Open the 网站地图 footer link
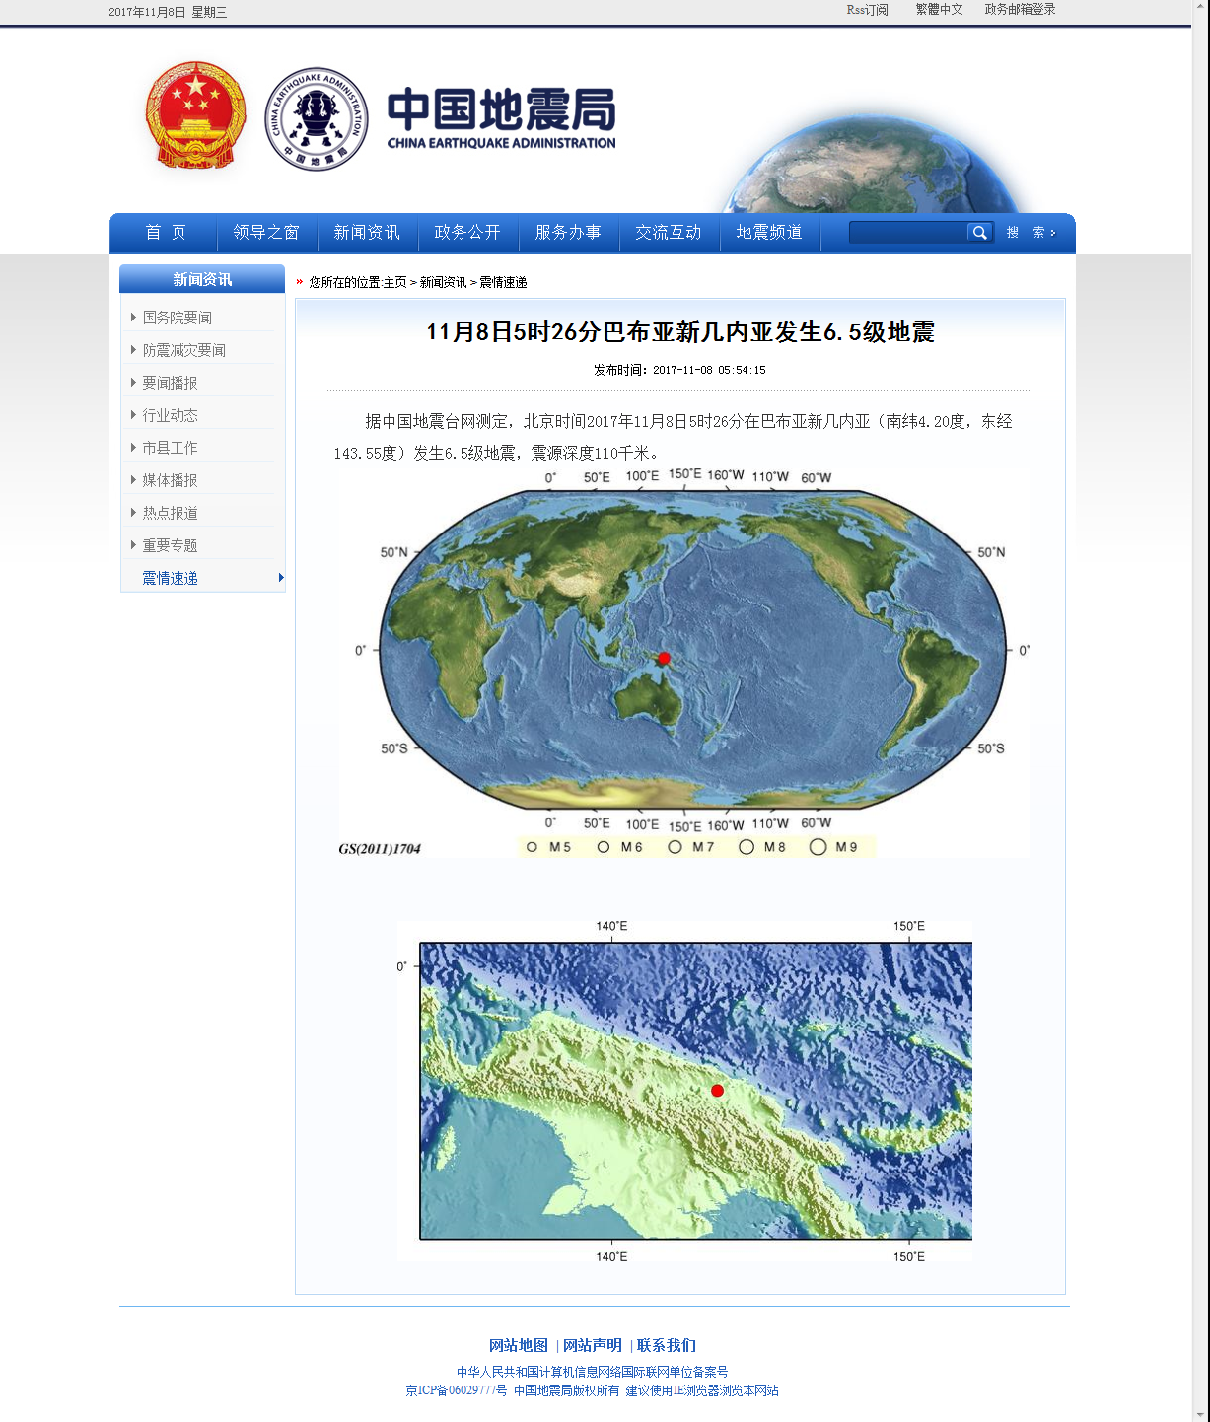Screen dimensions: 1210x1422 [x=519, y=1346]
